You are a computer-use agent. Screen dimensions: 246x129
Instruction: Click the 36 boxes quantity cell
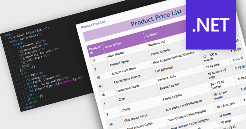point(225,115)
